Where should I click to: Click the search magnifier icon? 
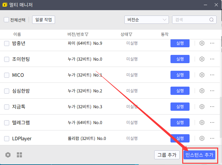(212, 20)
